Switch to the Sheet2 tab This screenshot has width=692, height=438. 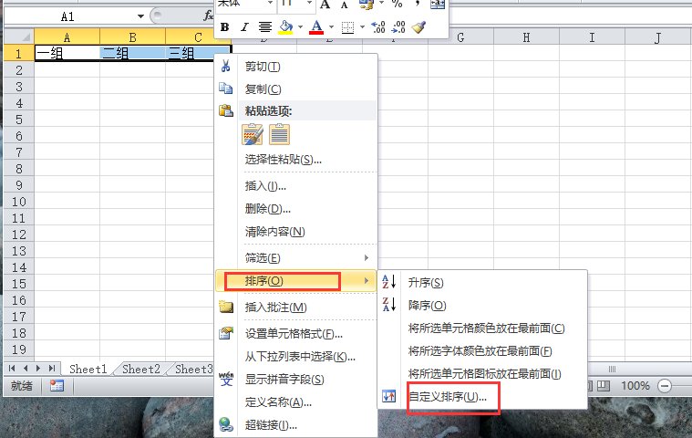141,370
